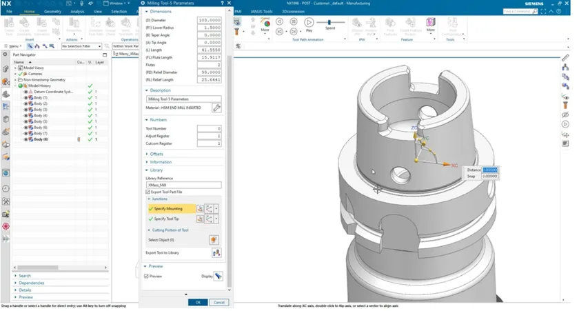Open the File menu tab
The height and width of the screenshot is (311, 579).
(9, 12)
